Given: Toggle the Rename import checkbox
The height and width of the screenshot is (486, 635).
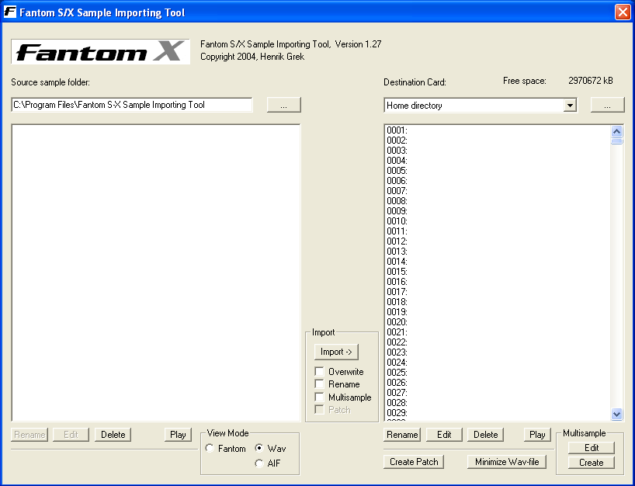Looking at the screenshot, I should click(319, 384).
